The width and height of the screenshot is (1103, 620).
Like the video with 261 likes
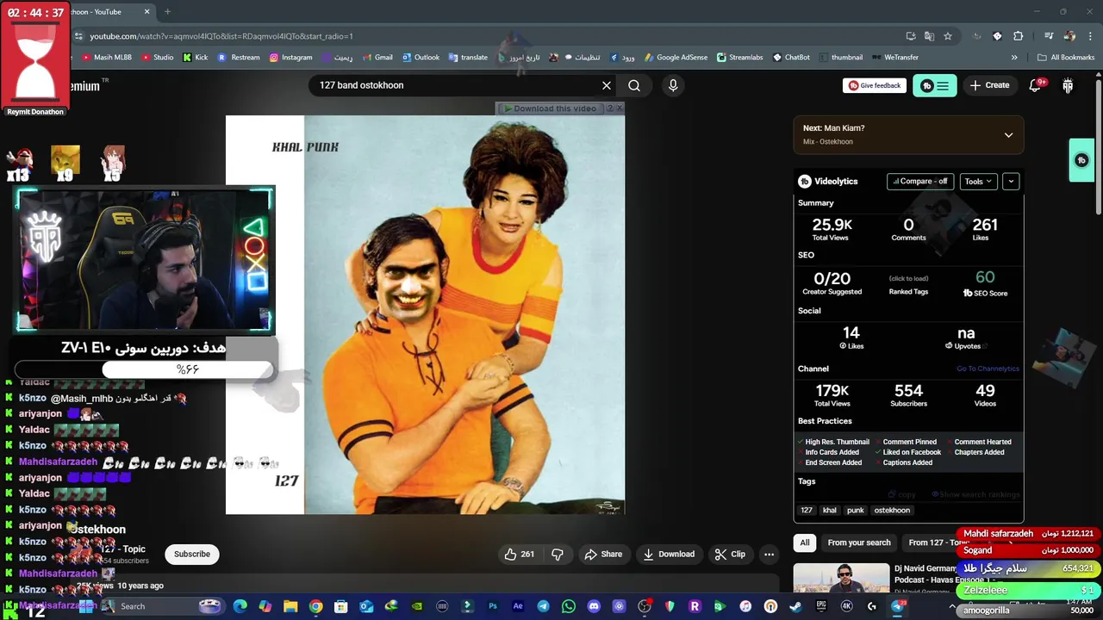520,555
